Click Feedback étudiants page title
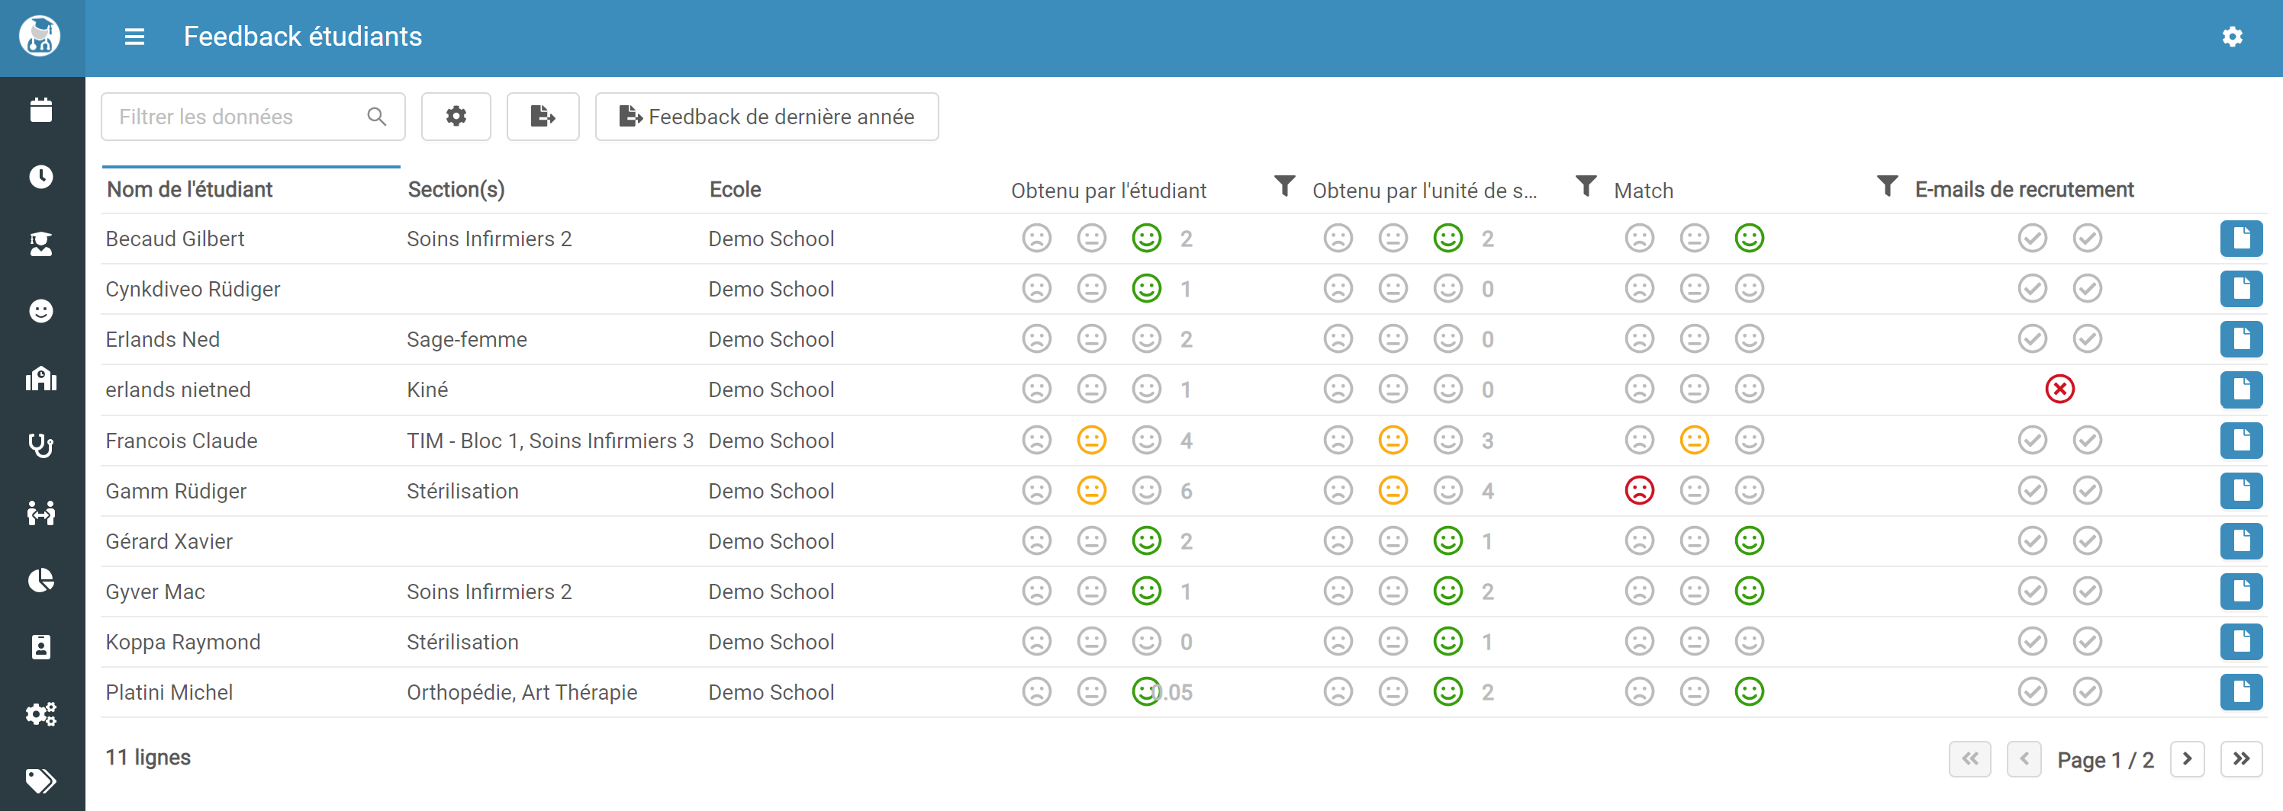The width and height of the screenshot is (2283, 811). pyautogui.click(x=302, y=37)
